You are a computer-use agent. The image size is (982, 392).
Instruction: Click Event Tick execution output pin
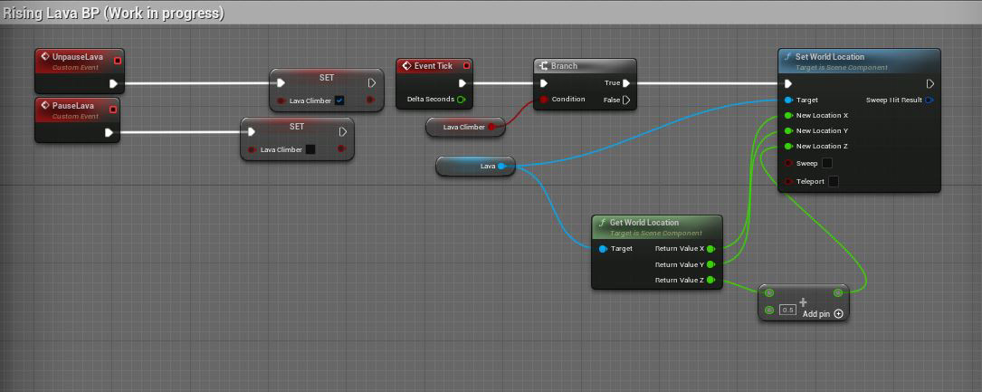click(x=462, y=83)
